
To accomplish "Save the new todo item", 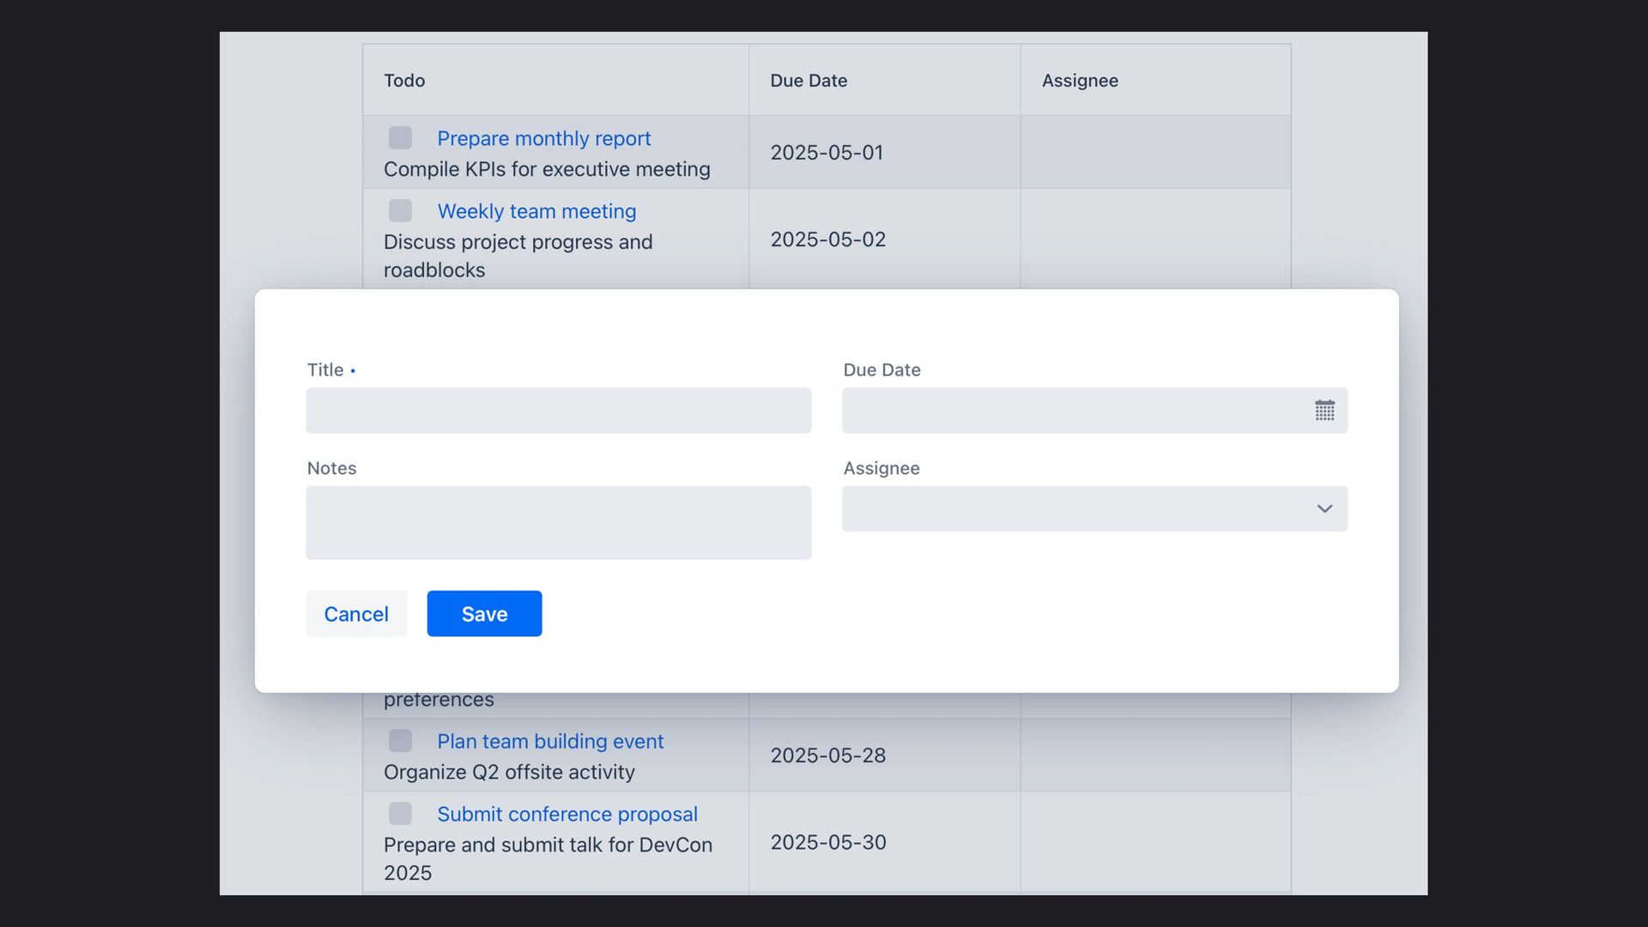I will (x=484, y=614).
